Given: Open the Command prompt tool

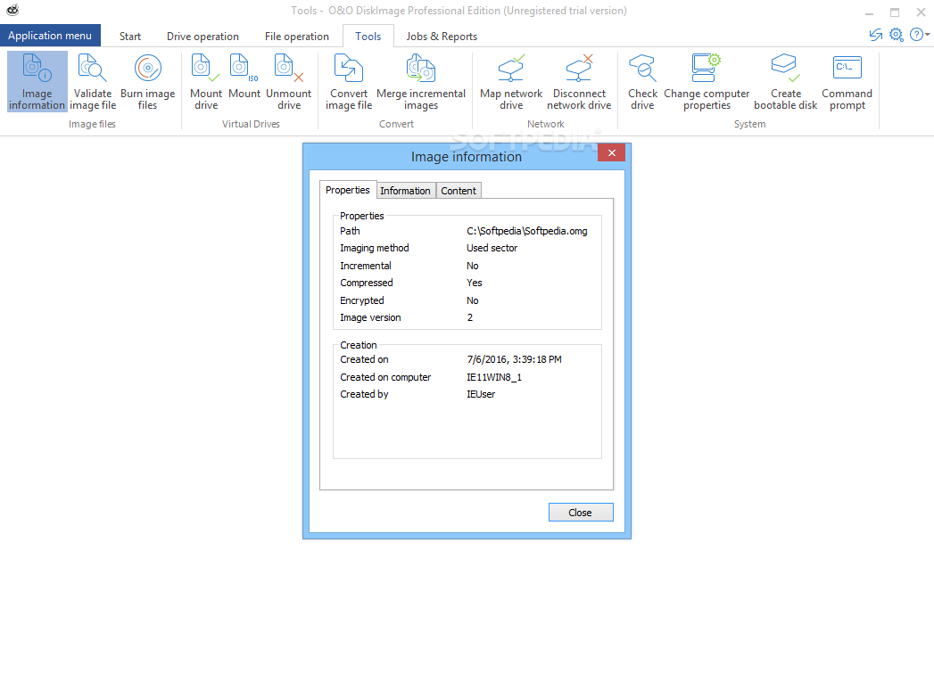Looking at the screenshot, I should tap(847, 81).
